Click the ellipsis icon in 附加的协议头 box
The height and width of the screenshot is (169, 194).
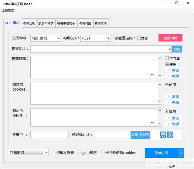153,122
